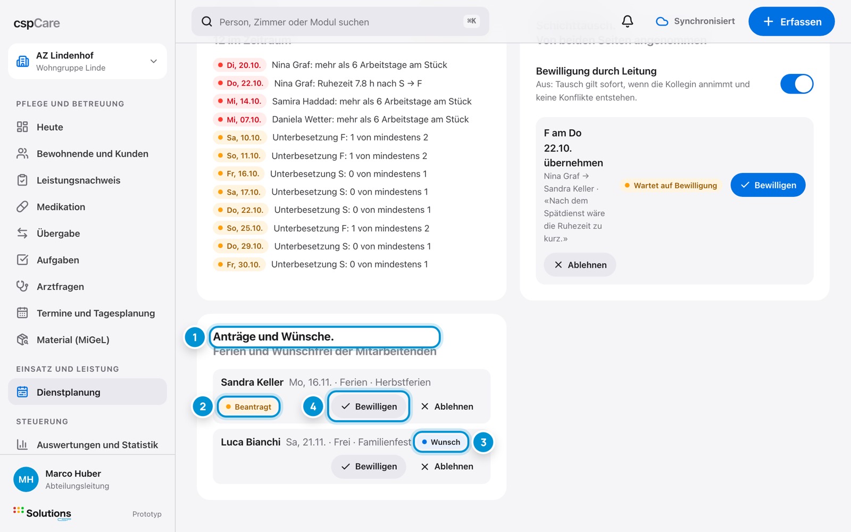Click the cloud Synchronisiert status icon
Screen dimensions: 851x532
tap(662, 21)
